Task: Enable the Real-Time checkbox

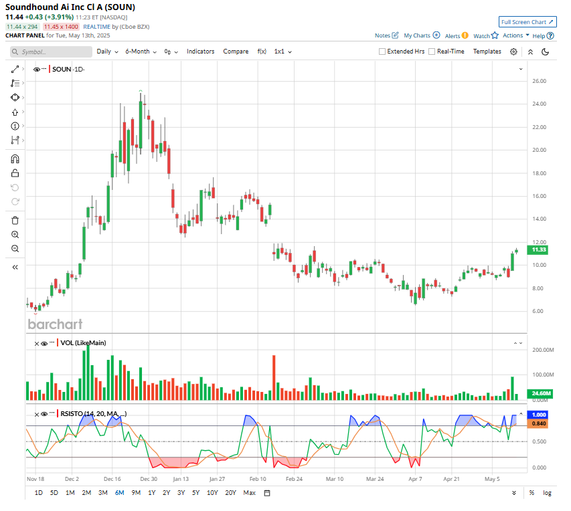Action: (x=432, y=52)
